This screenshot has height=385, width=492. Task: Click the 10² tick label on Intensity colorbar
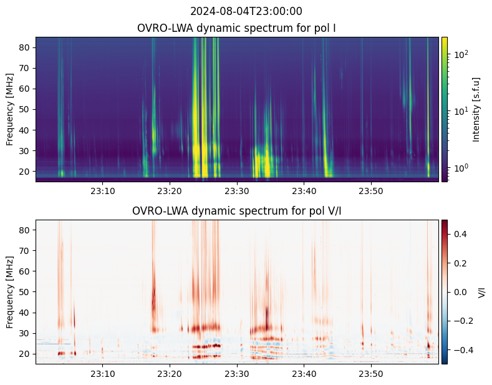pos(460,55)
